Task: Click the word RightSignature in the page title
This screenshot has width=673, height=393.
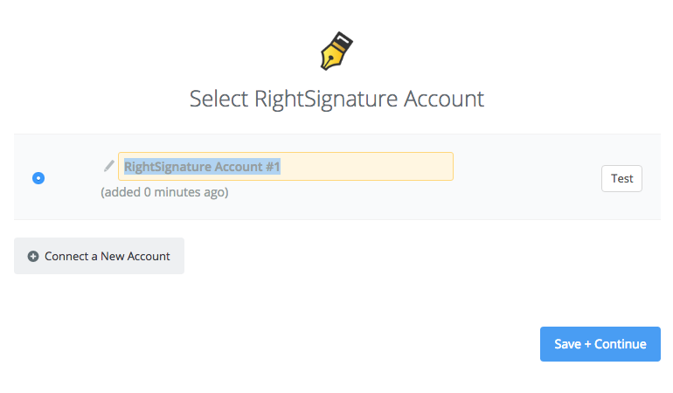Action: pos(326,100)
